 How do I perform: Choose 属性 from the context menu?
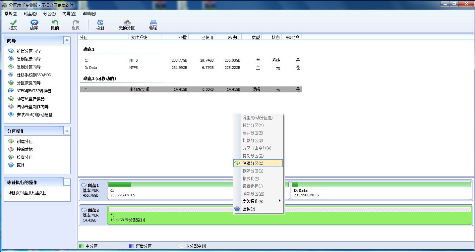[x=249, y=209]
